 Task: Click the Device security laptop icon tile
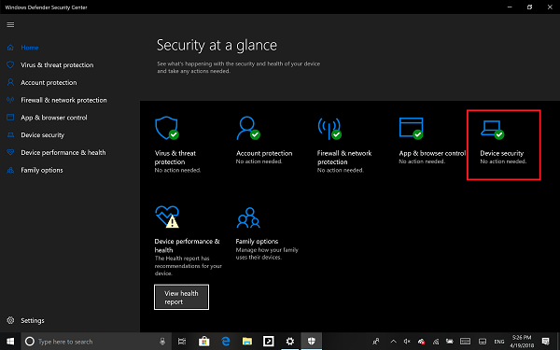492,130
